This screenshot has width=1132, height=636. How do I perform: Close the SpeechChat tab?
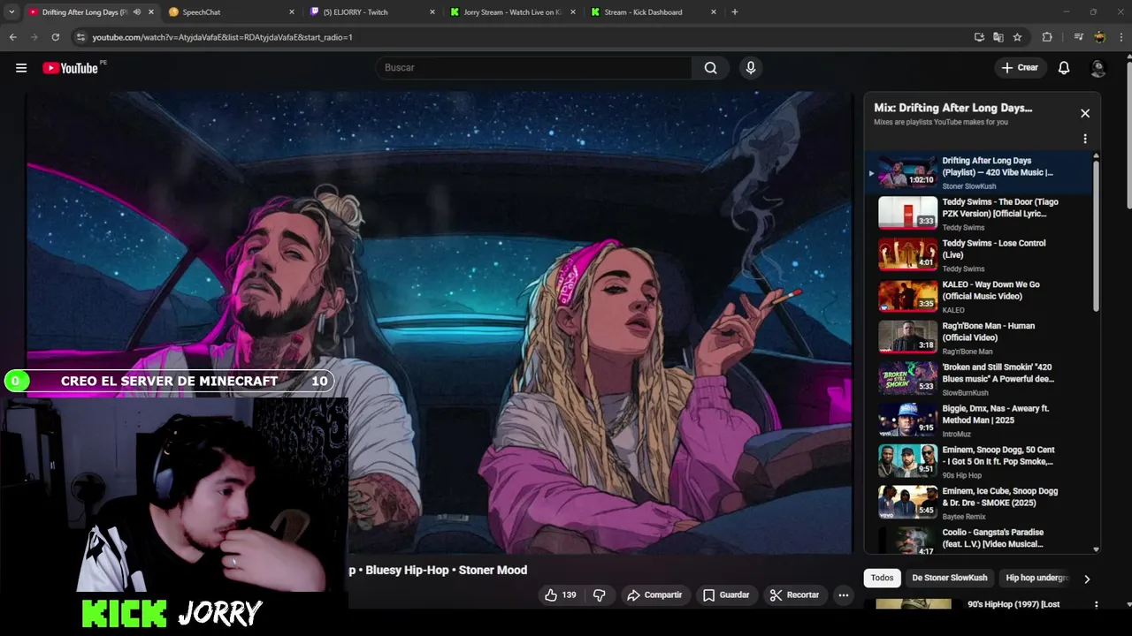[292, 12]
